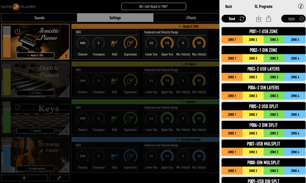Switch to the Sounds tab
This screenshot has width=306, height=183.
tap(39, 18)
